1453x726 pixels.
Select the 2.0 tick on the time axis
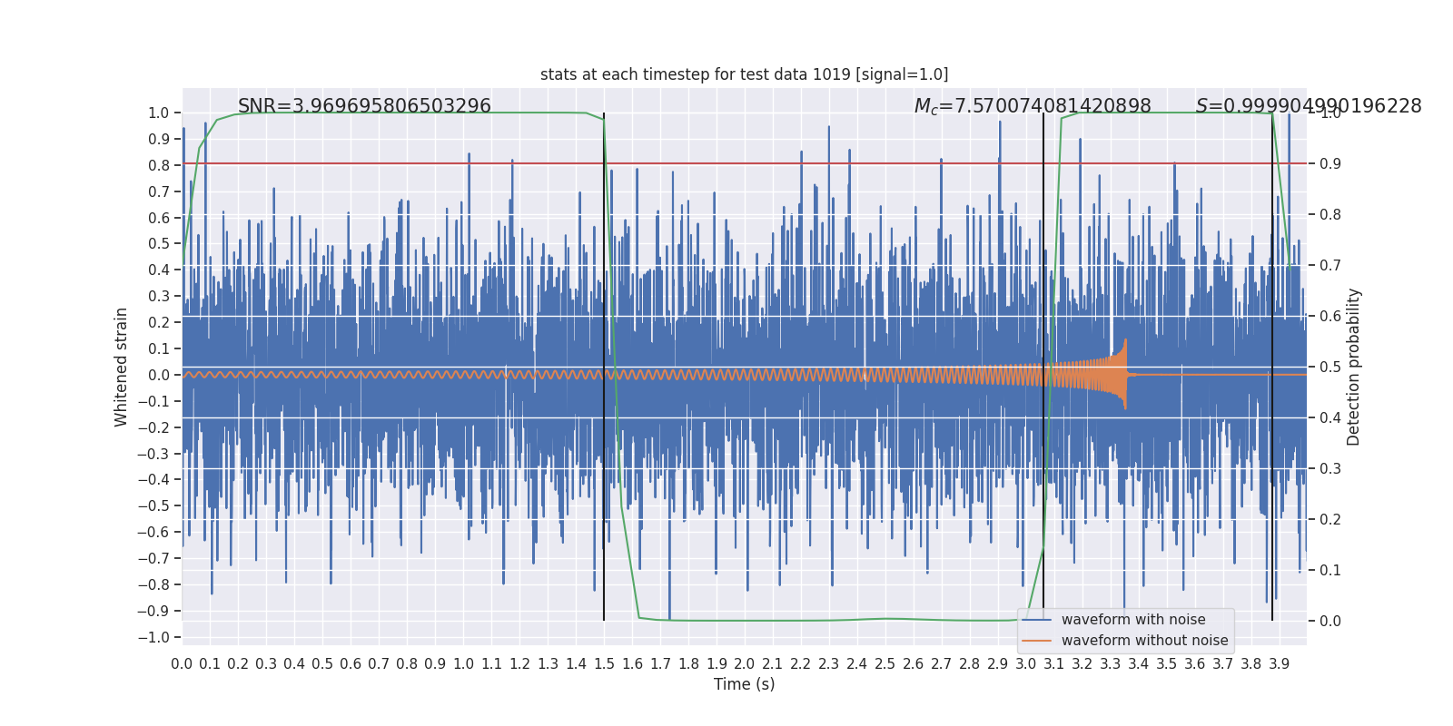coord(745,664)
